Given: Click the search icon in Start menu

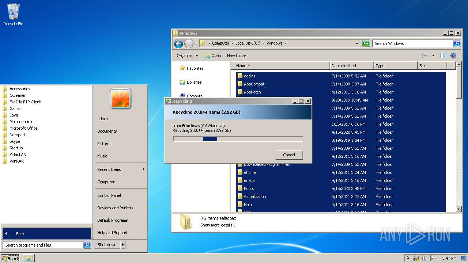Looking at the screenshot, I should [87, 245].
